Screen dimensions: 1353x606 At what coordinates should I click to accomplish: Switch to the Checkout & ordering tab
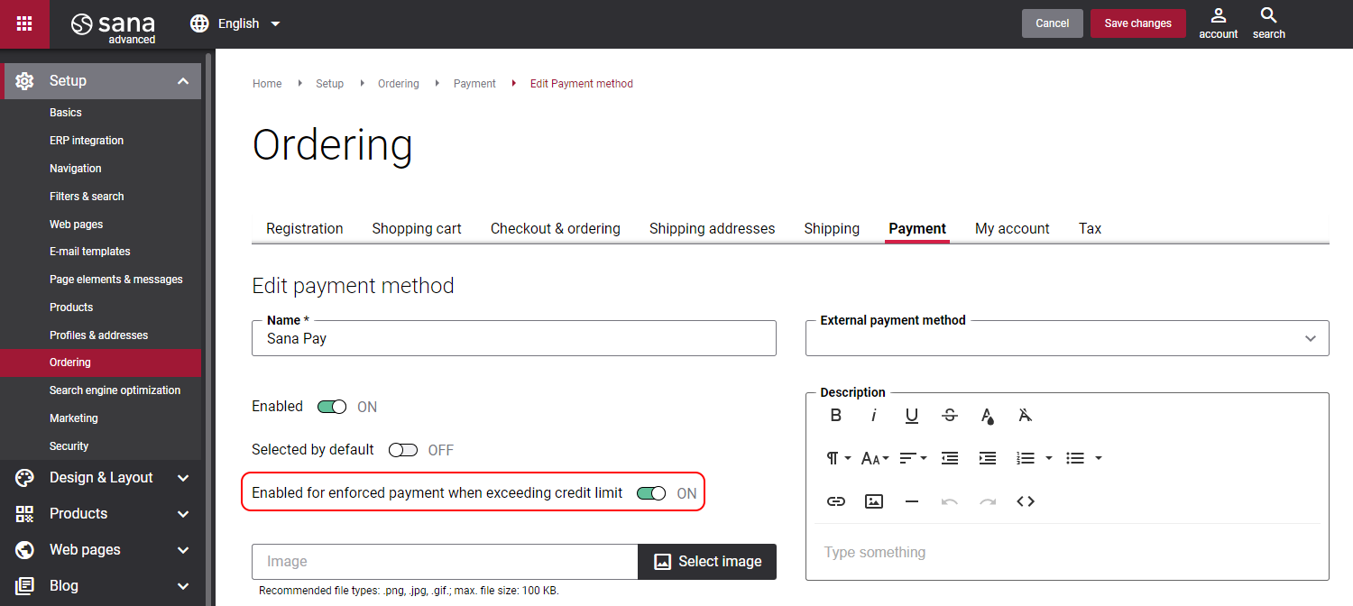click(x=556, y=228)
